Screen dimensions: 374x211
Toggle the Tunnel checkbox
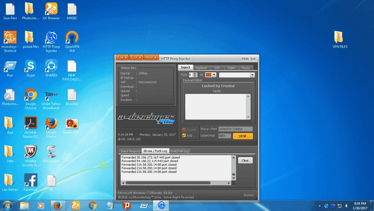[184, 129]
